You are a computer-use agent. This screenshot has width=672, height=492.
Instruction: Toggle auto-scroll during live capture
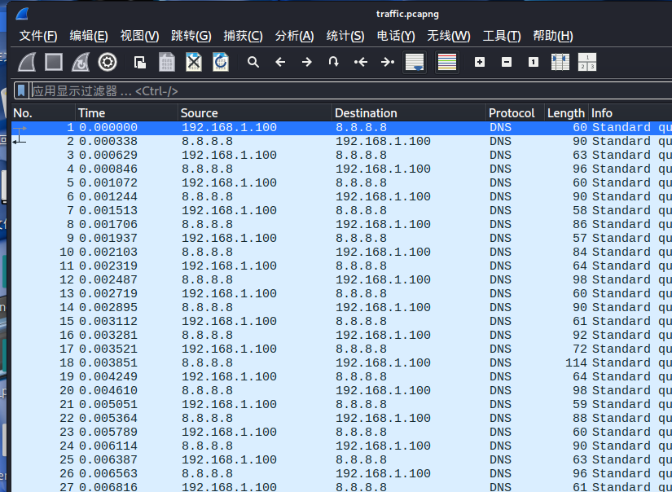415,62
